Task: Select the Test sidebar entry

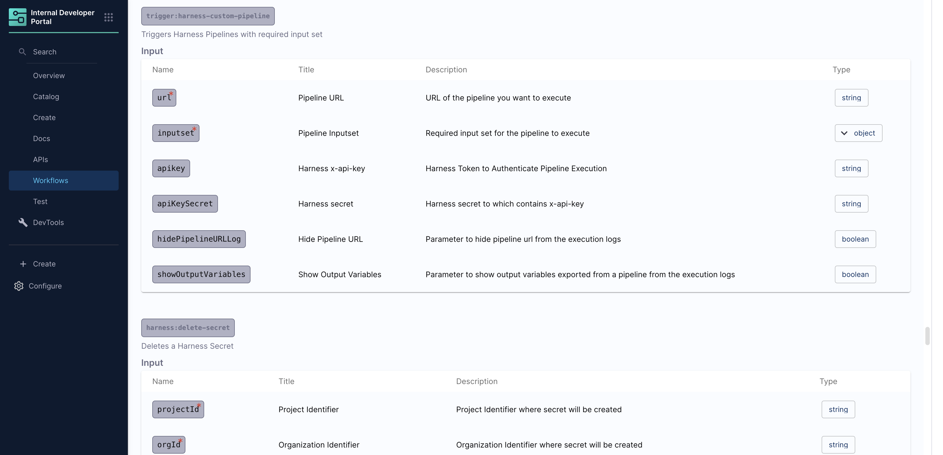Action: click(40, 202)
